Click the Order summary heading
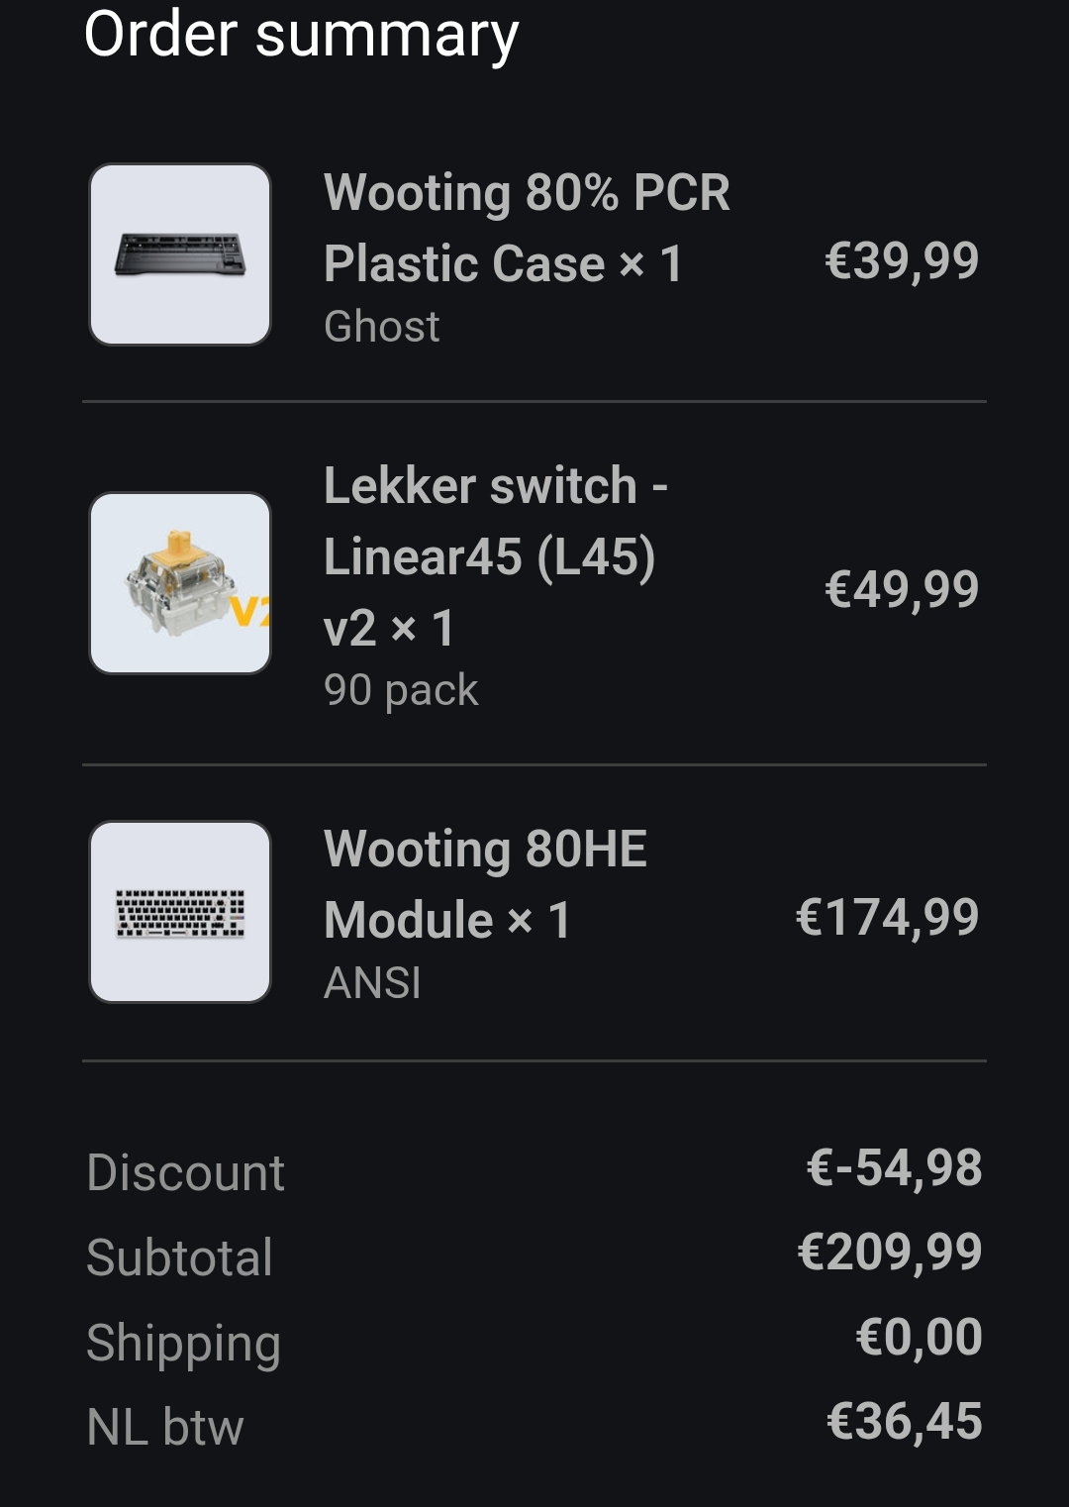Screen dimensions: 1069x1507 (x=301, y=35)
